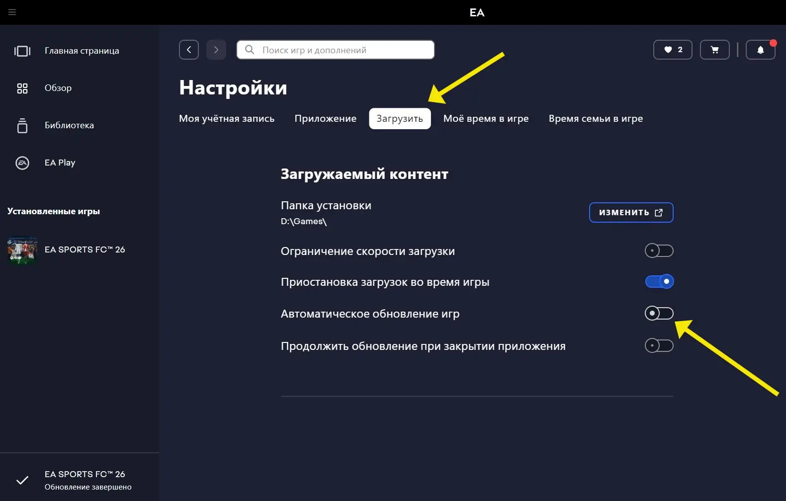This screenshot has width=786, height=501.
Task: Click the games and add-ons search field
Action: (x=335, y=50)
